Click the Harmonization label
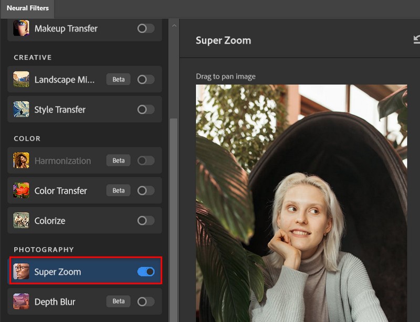Image resolution: width=420 pixels, height=322 pixels. pyautogui.click(x=62, y=160)
